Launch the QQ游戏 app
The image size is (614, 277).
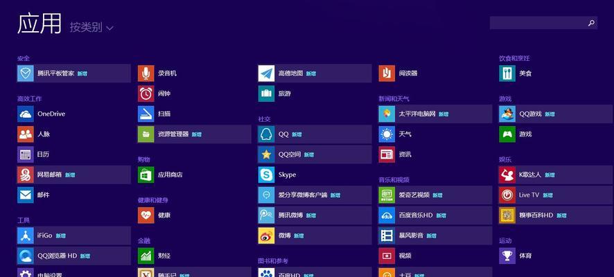pyautogui.click(x=555, y=114)
